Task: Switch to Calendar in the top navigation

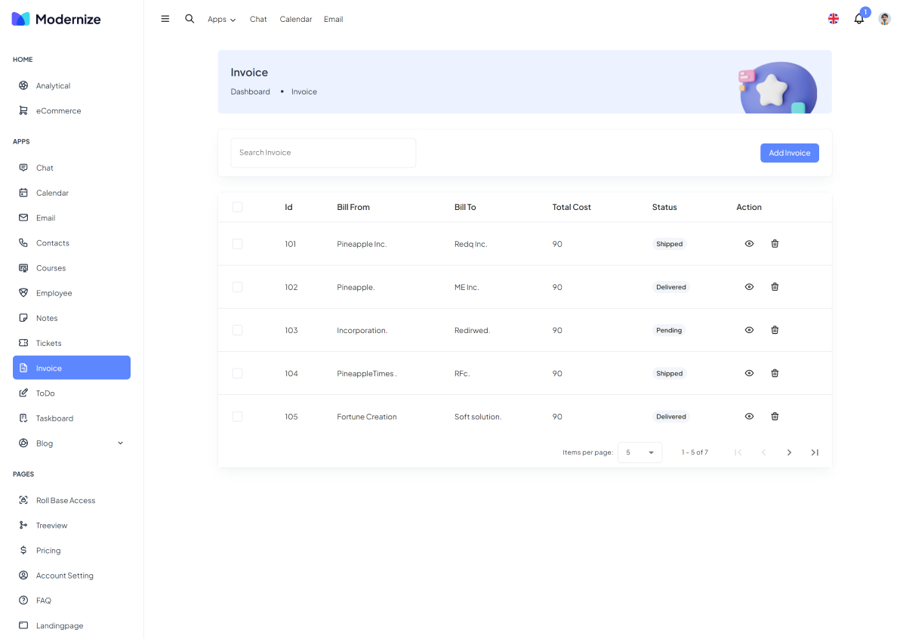Action: coord(295,20)
